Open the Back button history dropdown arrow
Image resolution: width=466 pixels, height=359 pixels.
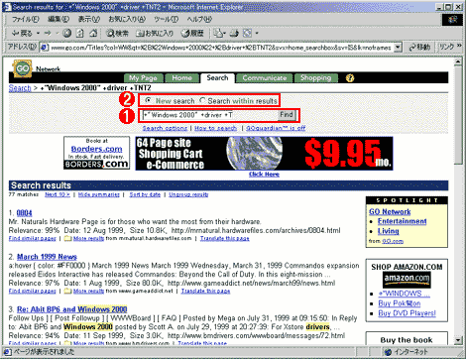[38, 33]
